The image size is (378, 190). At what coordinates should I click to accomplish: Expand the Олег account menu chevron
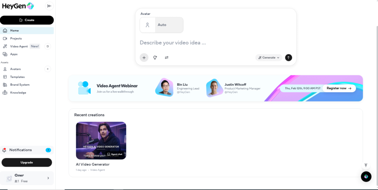pos(48,178)
